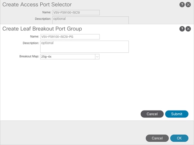Close the Create Access Port Selector dialog
The height and width of the screenshot is (145, 194).
coord(188,5)
